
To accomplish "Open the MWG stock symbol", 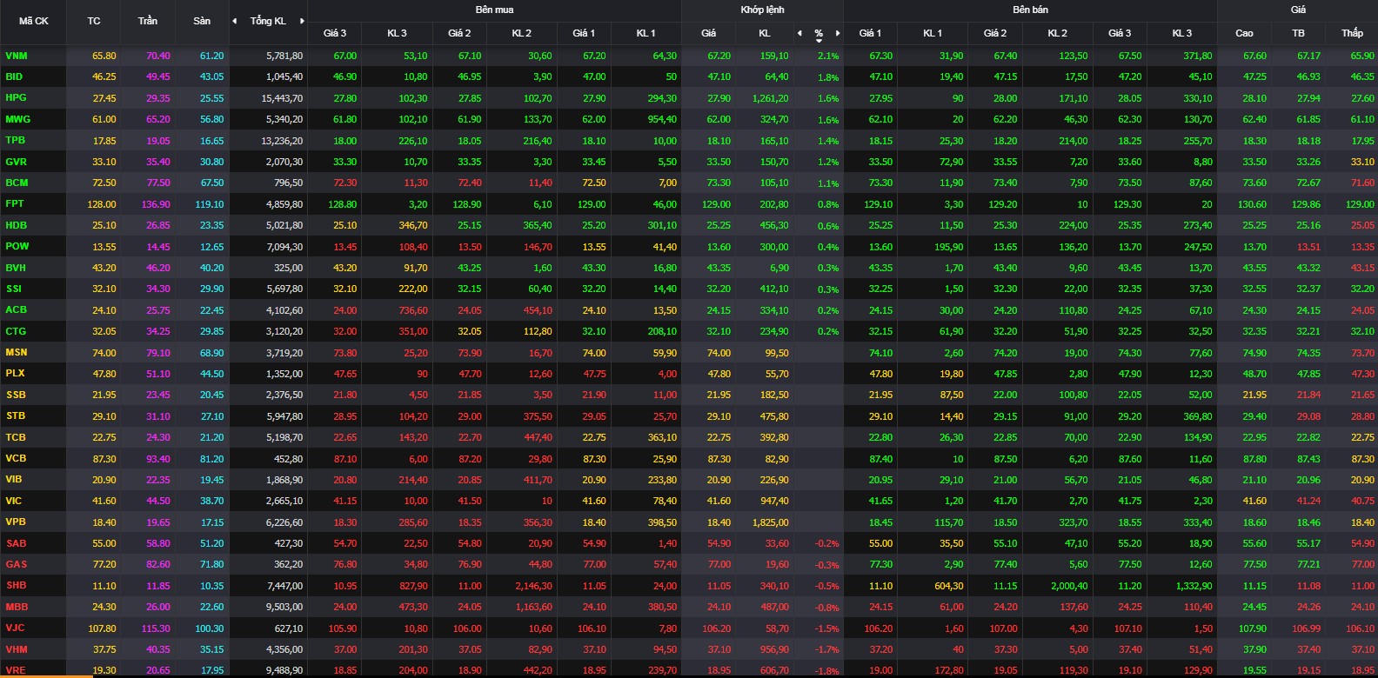I will tap(17, 119).
